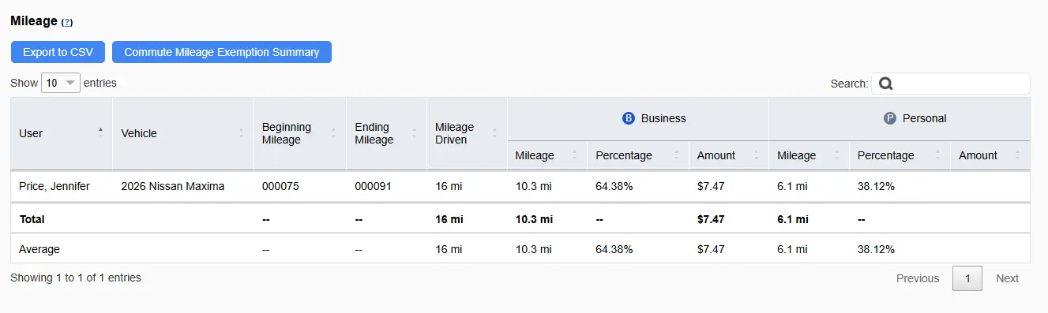Screen dimensions: 1048x313
Task: Click the Export to CSV button
Action: [x=58, y=52]
